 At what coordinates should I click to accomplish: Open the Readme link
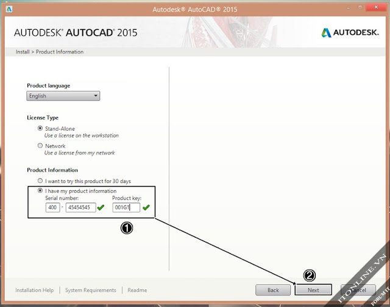(137, 290)
